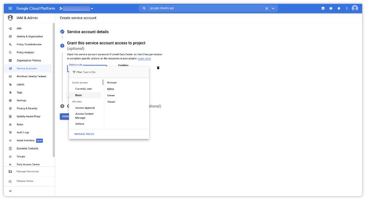
Task: Open the notifications bell
Action: pos(339,8)
